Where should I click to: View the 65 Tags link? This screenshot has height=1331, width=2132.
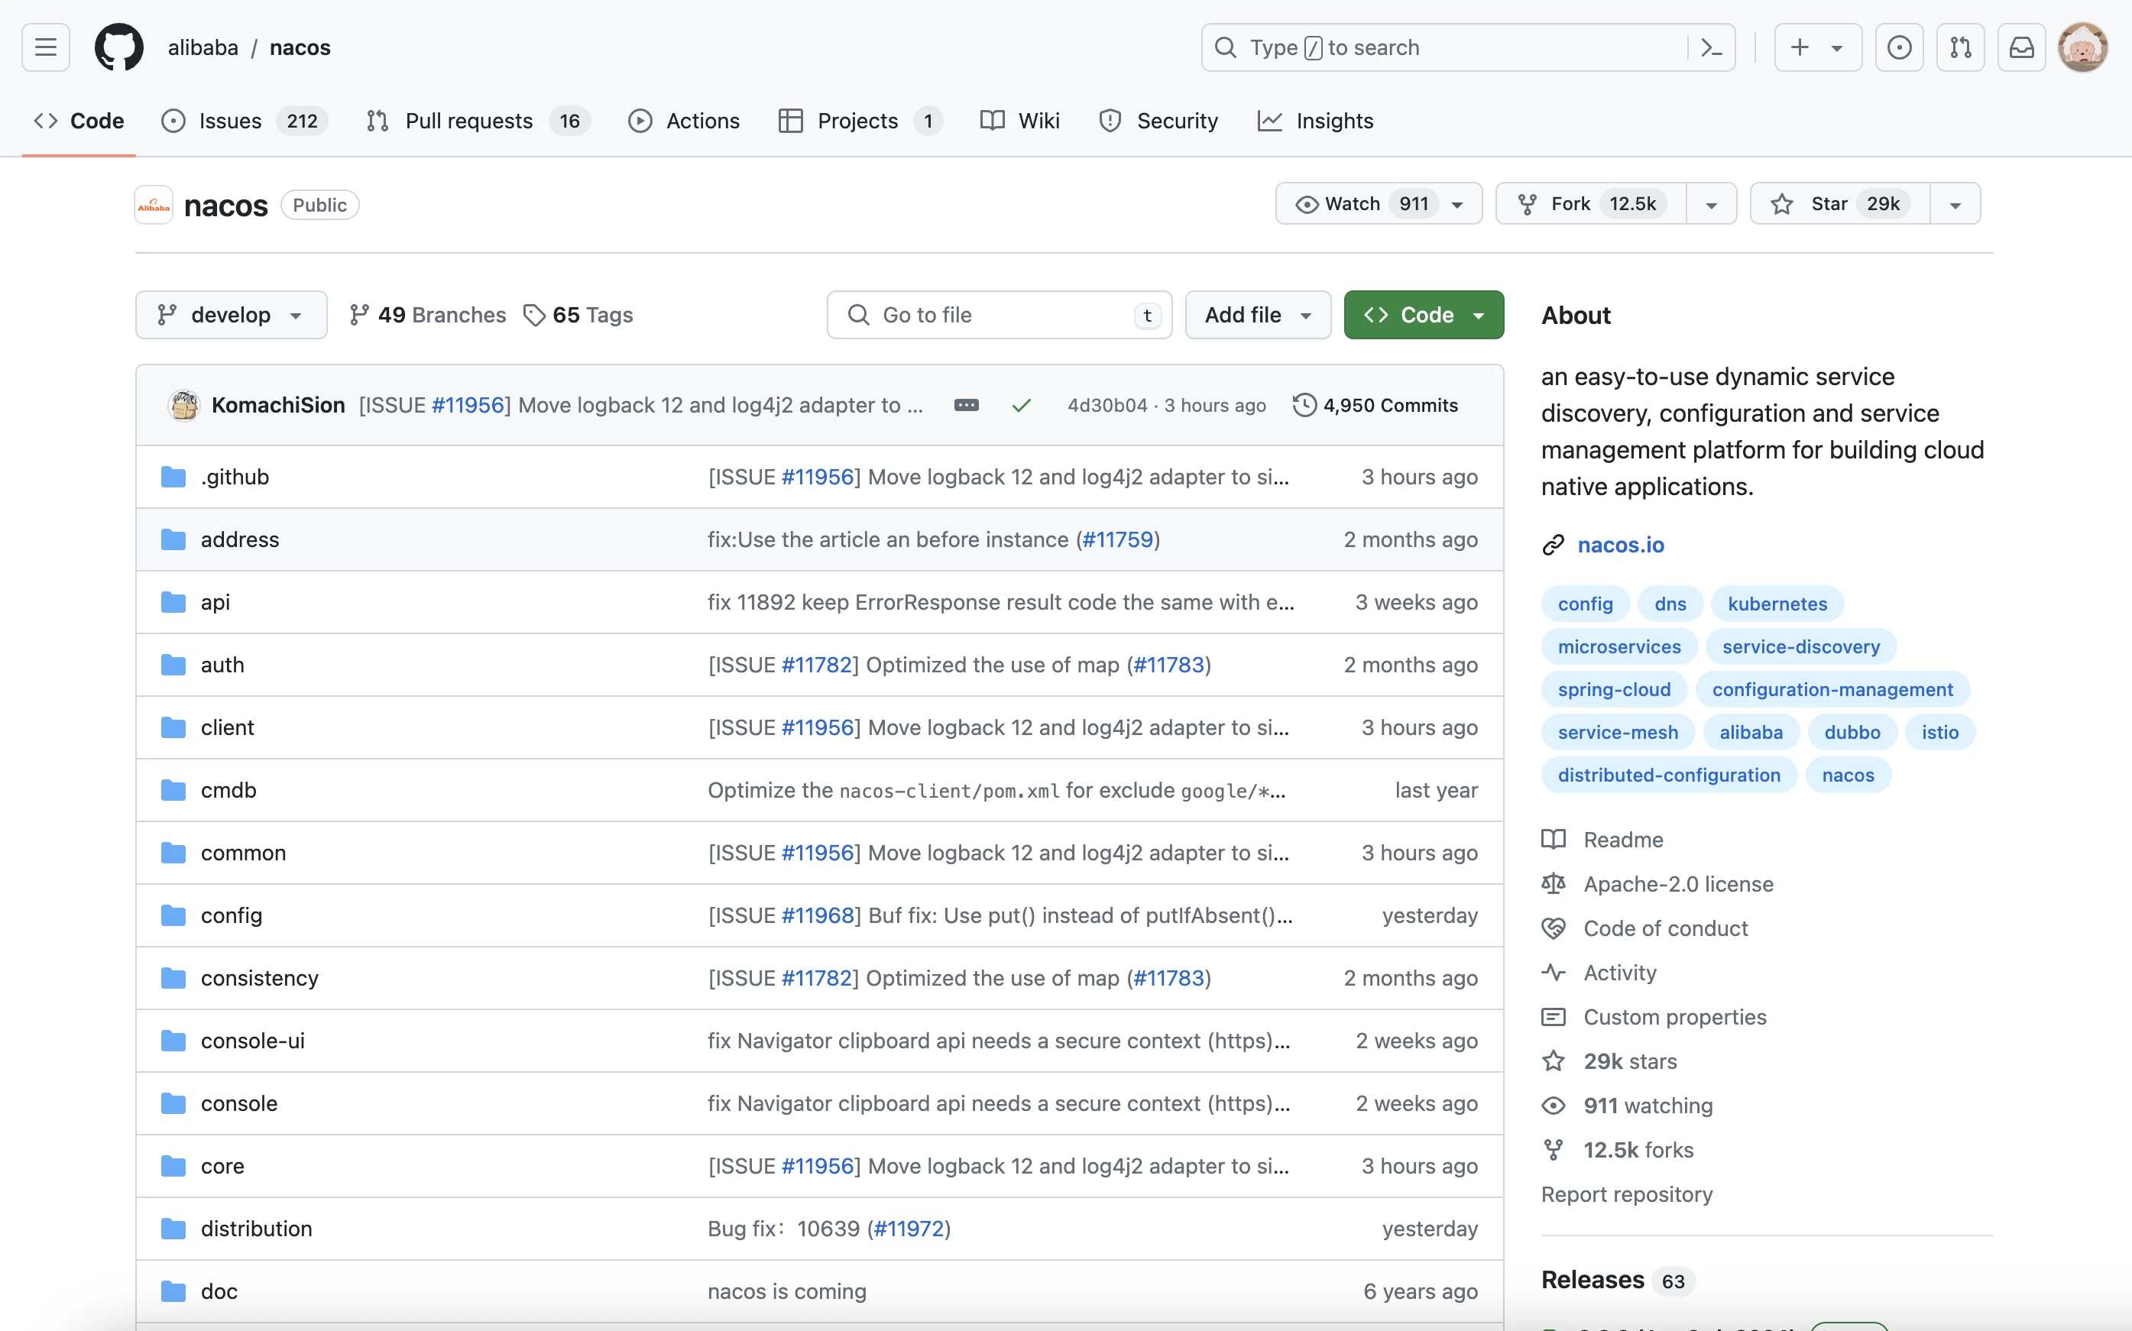(578, 315)
